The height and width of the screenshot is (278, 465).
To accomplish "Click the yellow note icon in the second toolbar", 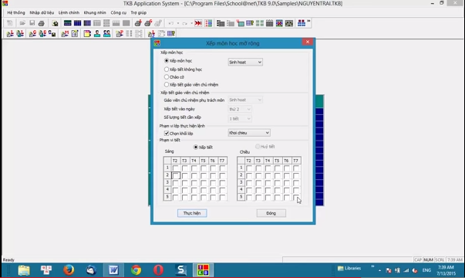I will coord(87,33).
